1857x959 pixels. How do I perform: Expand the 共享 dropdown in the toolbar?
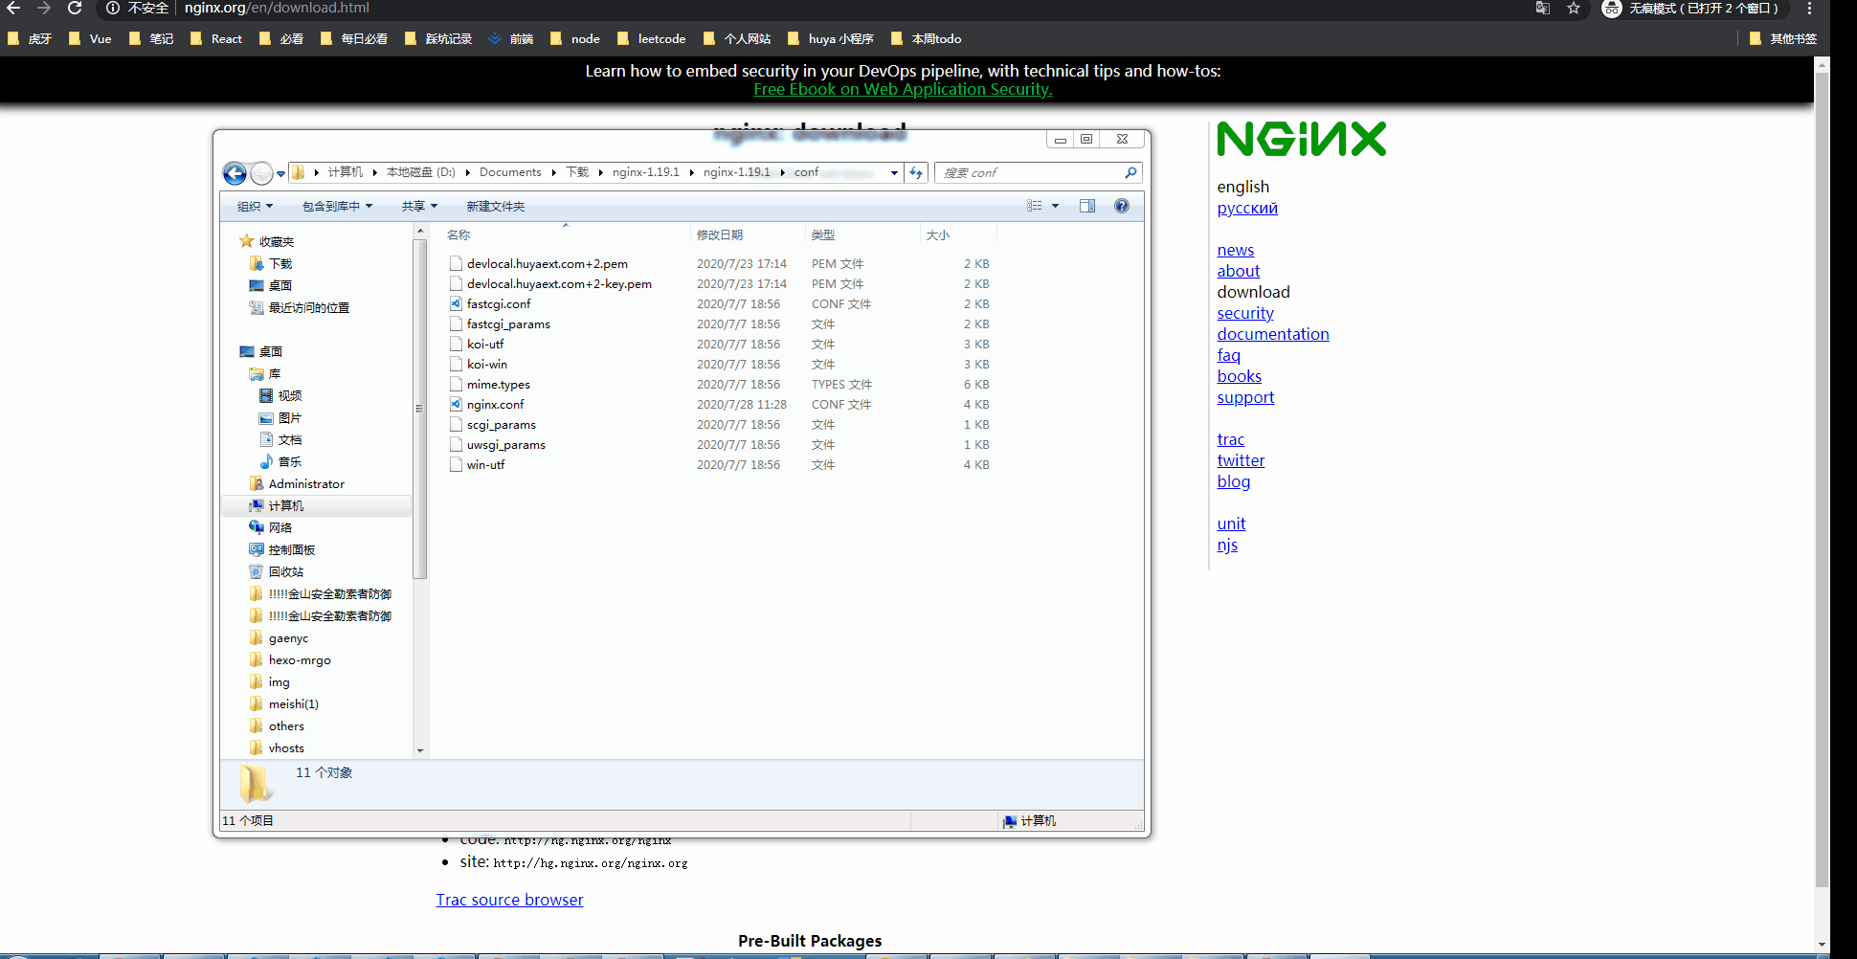pos(419,205)
